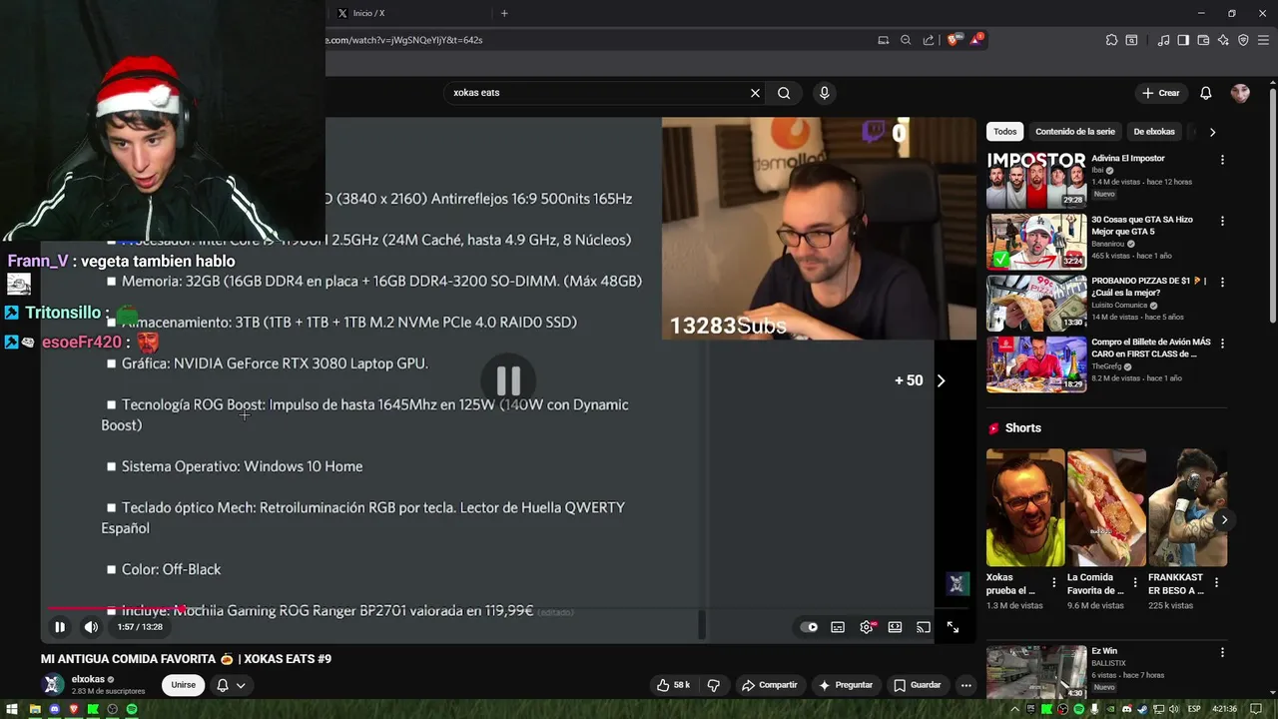Click the Preguntar button
Screen dimensions: 1278x719
tap(846, 685)
